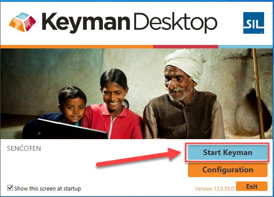The image size is (274, 197).
Task: Click the 'Show this screen at startup' label text
Action: pos(48,189)
